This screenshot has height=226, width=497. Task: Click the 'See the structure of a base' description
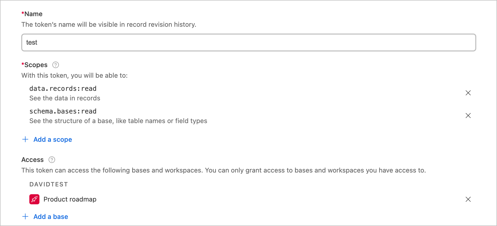118,121
